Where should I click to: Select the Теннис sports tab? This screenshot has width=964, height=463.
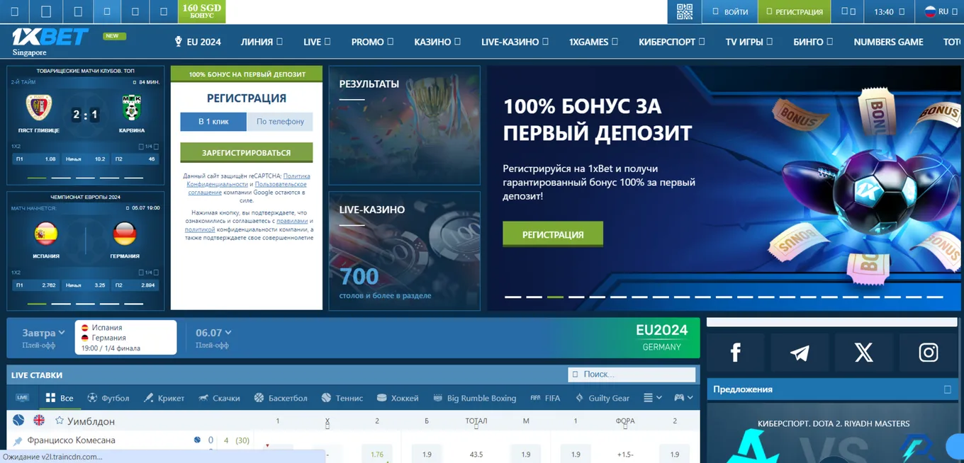(342, 398)
